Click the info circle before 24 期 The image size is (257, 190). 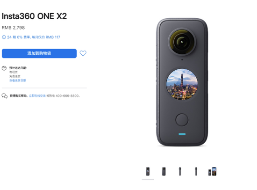pyautogui.click(x=4, y=37)
